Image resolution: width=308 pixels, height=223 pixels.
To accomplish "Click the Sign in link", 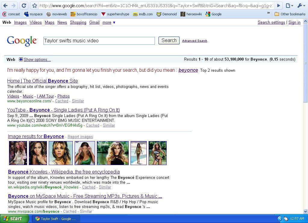I will pos(294,22).
